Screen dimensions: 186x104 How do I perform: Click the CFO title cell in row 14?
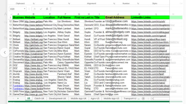[99, 28]
